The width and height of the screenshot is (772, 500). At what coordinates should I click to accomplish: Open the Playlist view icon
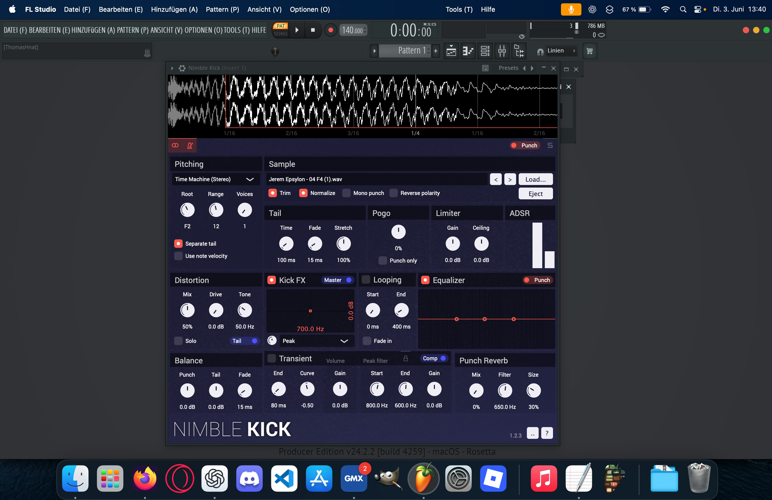pos(451,51)
